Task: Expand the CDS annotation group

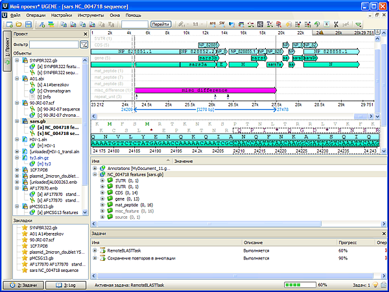Action: coord(102,193)
